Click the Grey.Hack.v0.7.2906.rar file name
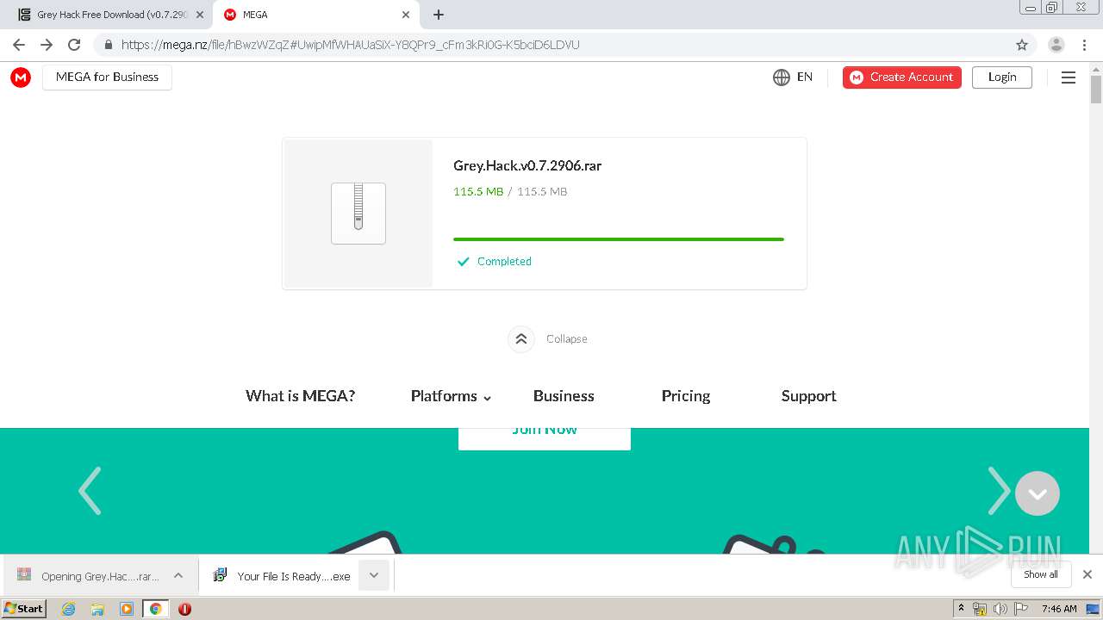Viewport: 1103px width, 620px height. tap(527, 165)
